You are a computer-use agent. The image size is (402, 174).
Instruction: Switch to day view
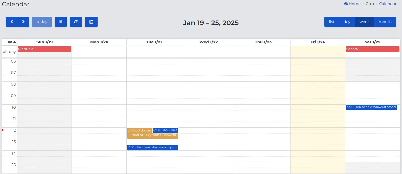347,22
